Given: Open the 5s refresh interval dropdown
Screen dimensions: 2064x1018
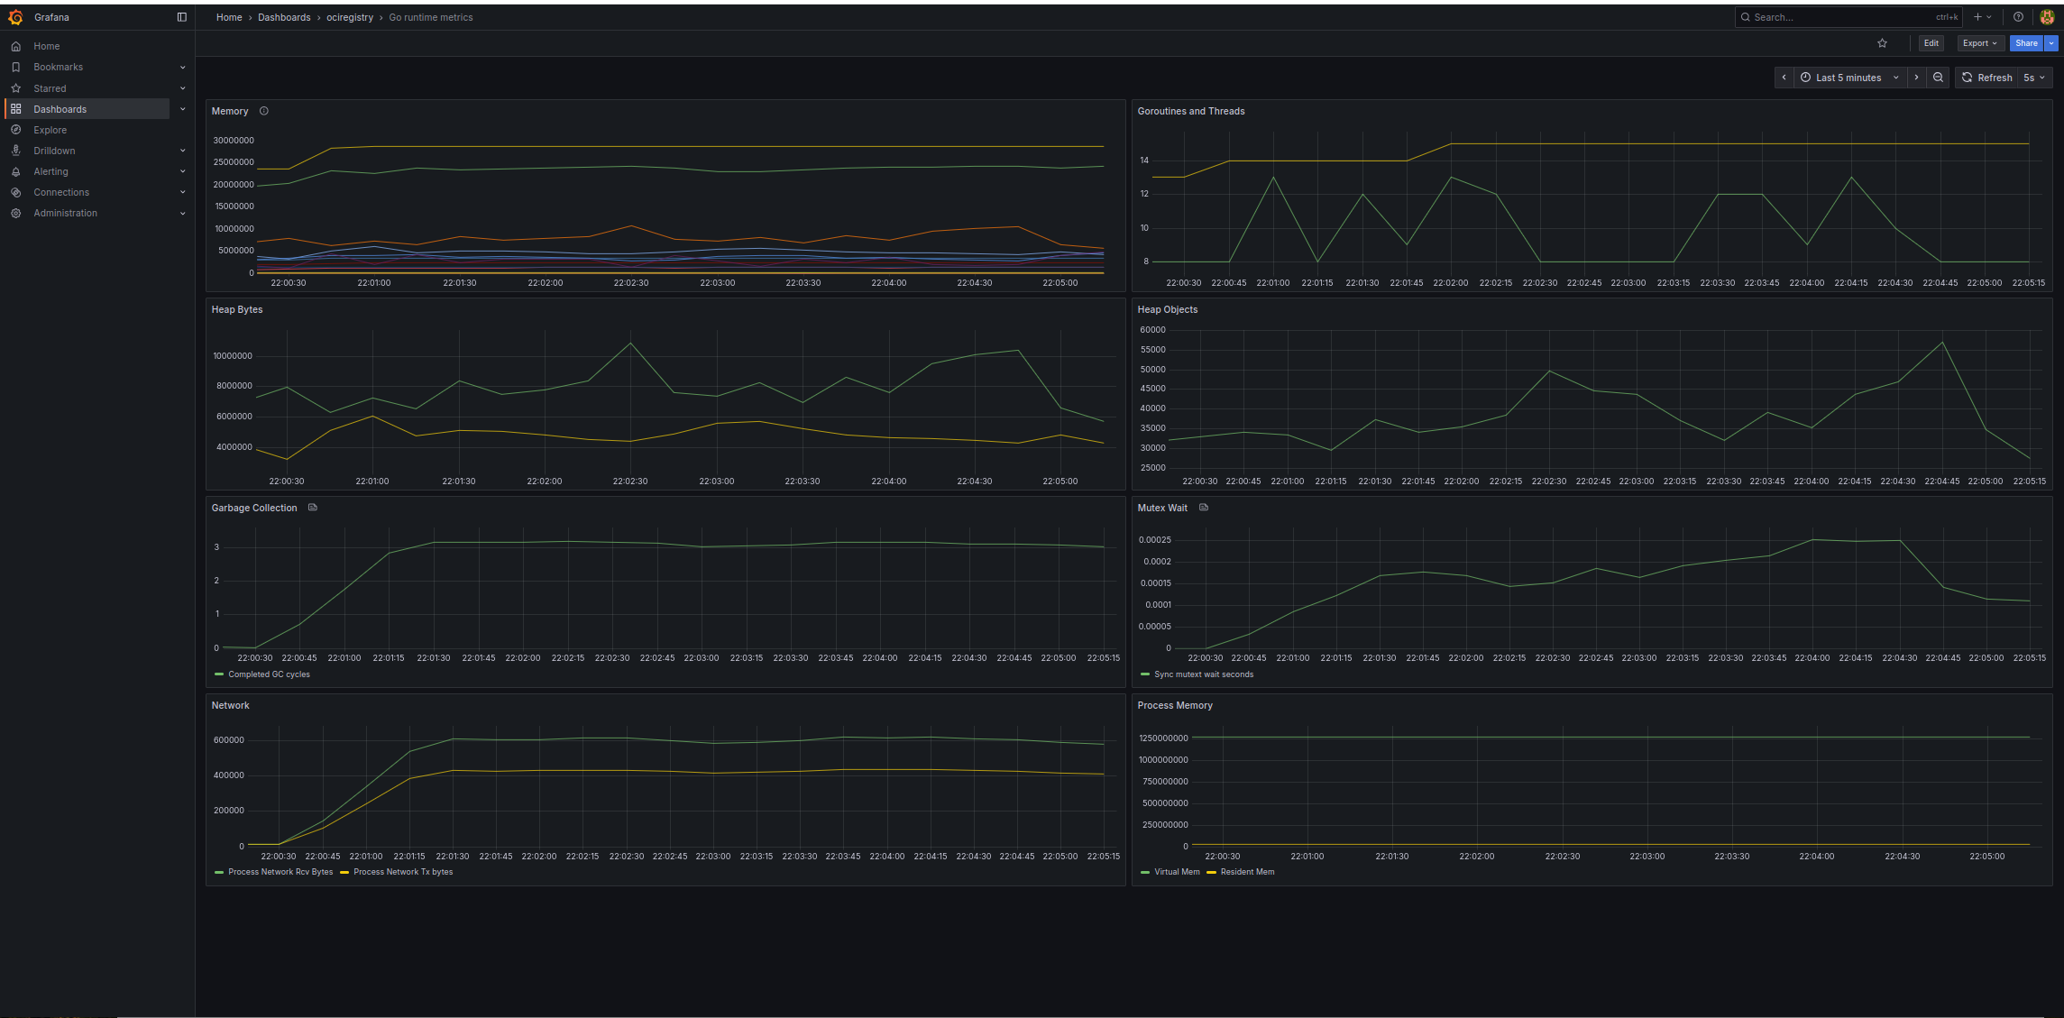Looking at the screenshot, I should point(2033,78).
